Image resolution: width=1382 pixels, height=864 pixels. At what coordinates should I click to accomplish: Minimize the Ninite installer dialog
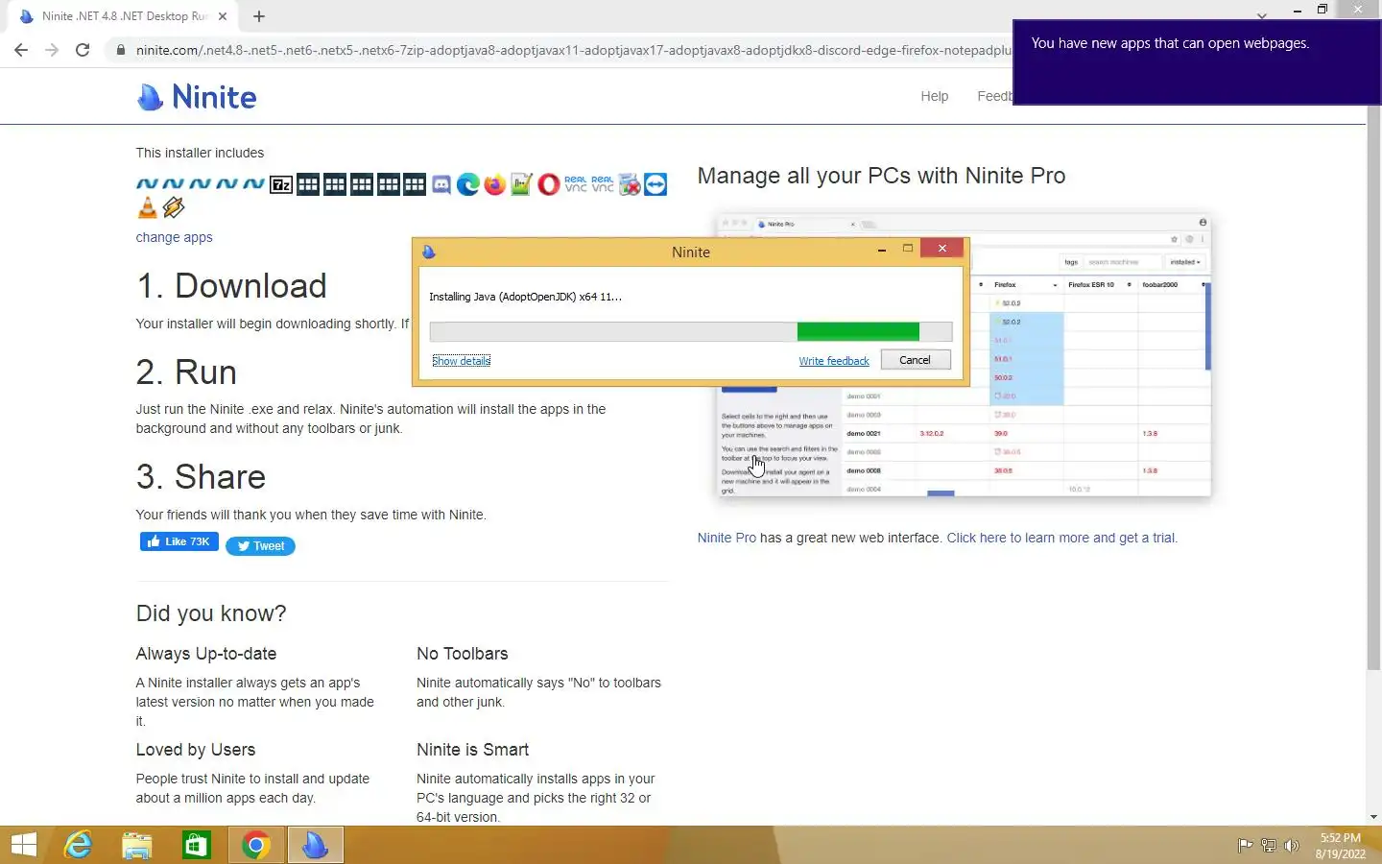pos(882,250)
